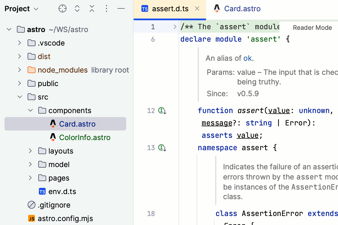Expand the node_modules folder
The image size is (338, 225).
click(x=19, y=70)
